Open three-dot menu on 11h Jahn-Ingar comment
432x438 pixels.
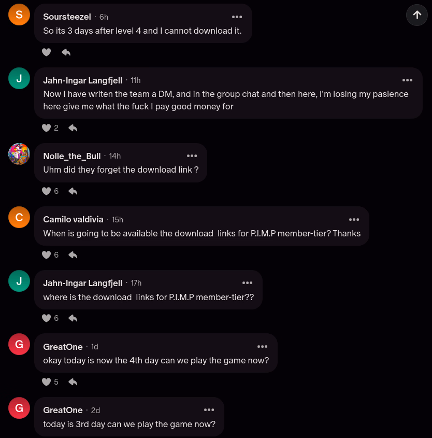[407, 80]
